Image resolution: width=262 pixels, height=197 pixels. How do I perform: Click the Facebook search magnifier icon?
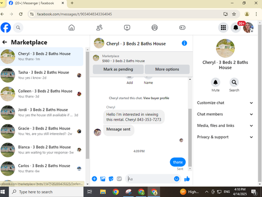pos(18,28)
